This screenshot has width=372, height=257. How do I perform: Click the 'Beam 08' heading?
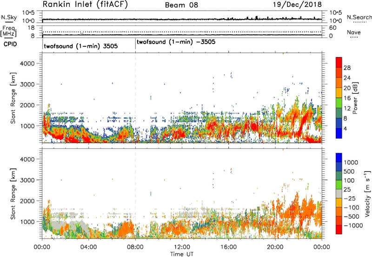coord(181,5)
